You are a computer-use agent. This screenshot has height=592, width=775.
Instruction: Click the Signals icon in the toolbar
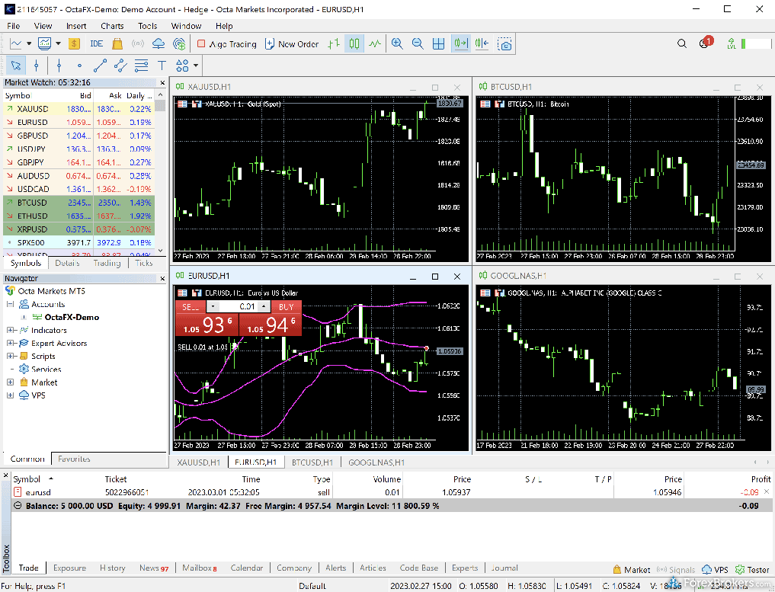[138, 44]
